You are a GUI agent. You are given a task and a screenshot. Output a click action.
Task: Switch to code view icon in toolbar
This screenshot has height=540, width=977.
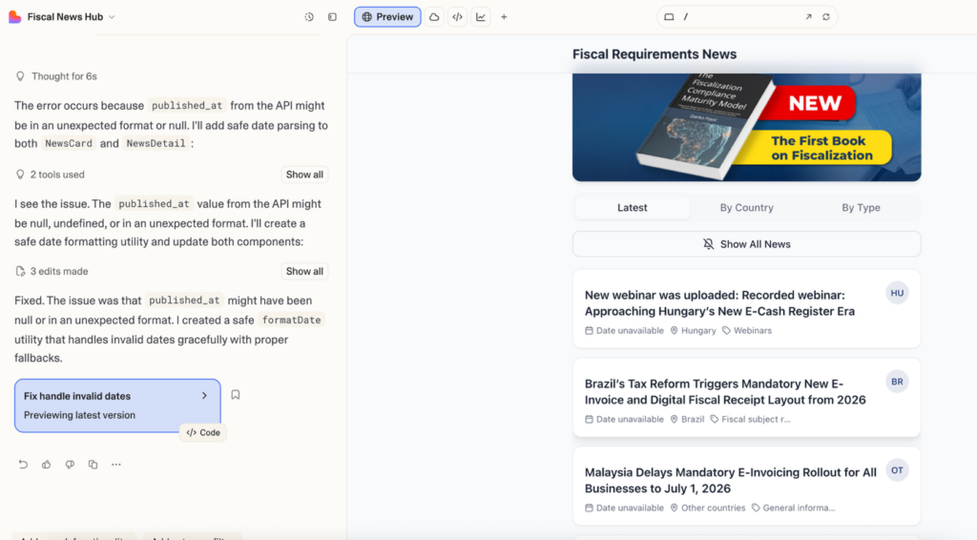click(x=457, y=17)
